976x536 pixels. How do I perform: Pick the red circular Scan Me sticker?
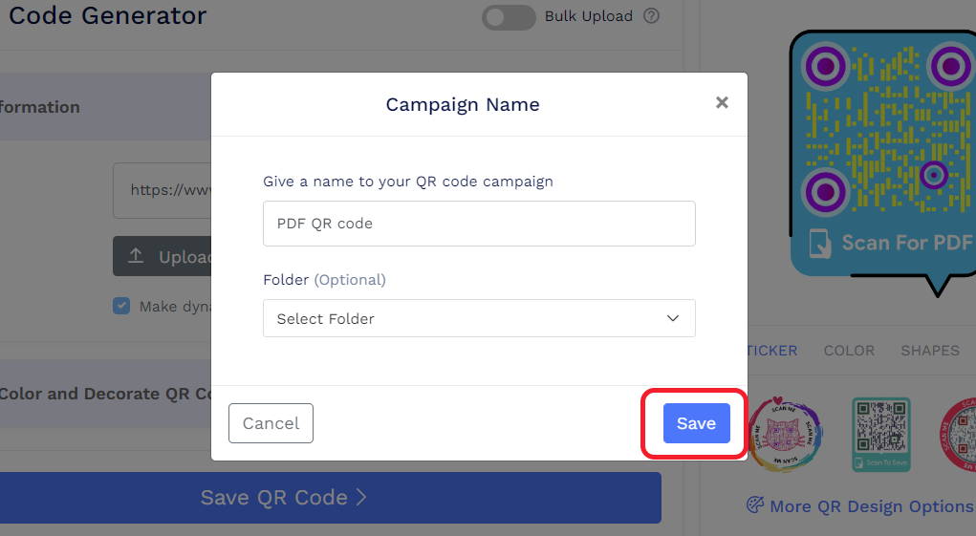[x=959, y=435]
